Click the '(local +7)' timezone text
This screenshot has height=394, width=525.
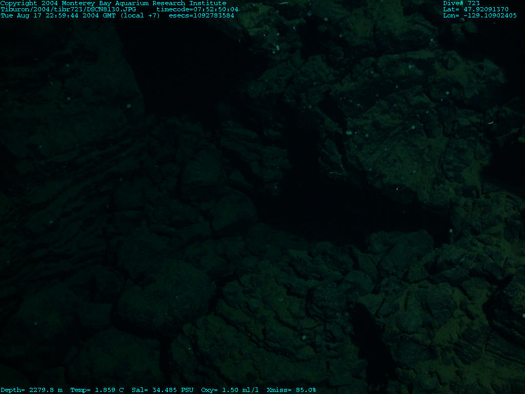point(140,15)
